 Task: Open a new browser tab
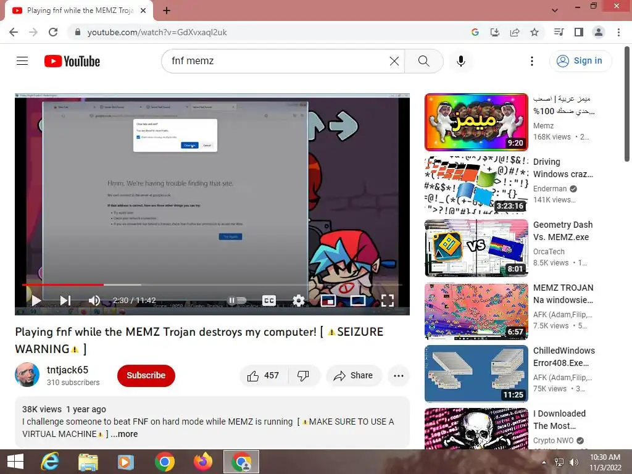click(167, 10)
